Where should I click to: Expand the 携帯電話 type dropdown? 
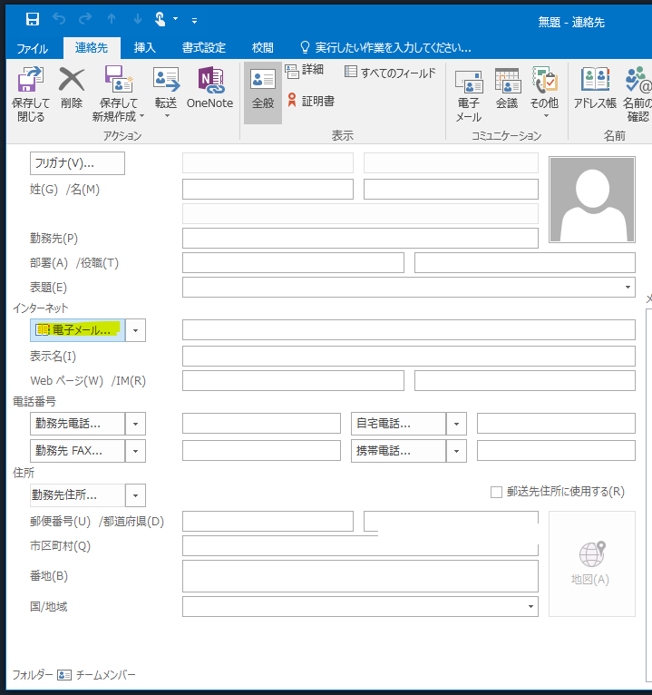(457, 451)
